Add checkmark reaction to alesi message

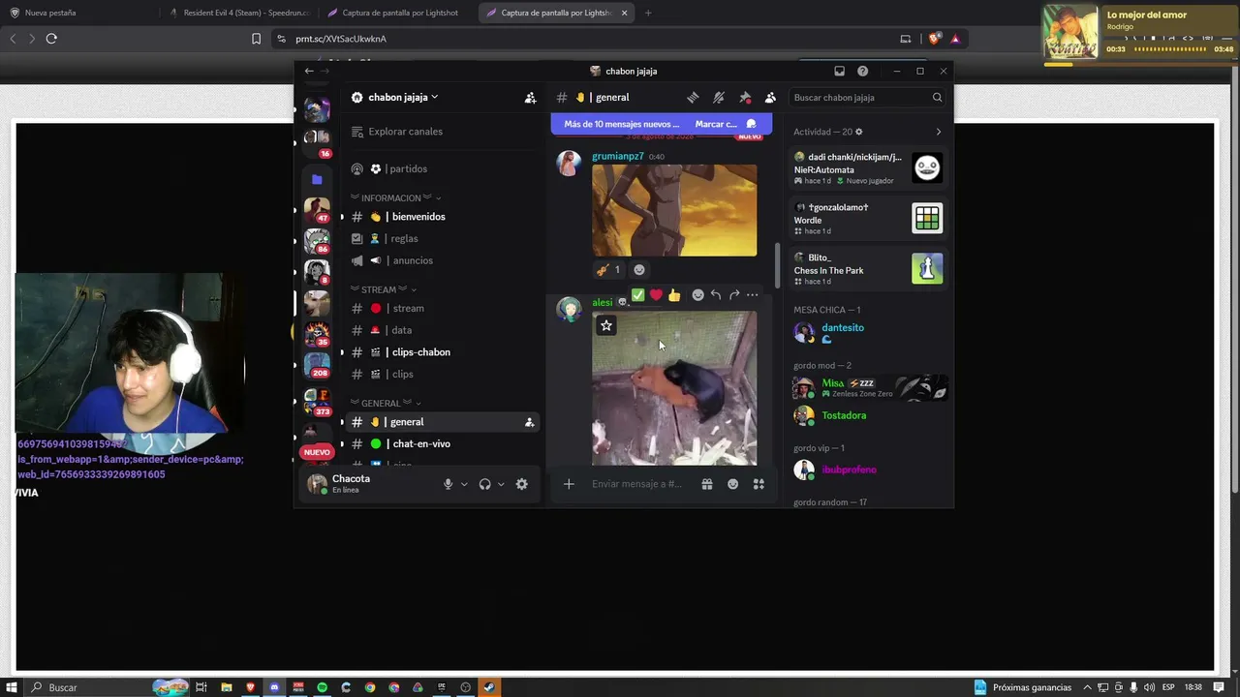pos(637,295)
